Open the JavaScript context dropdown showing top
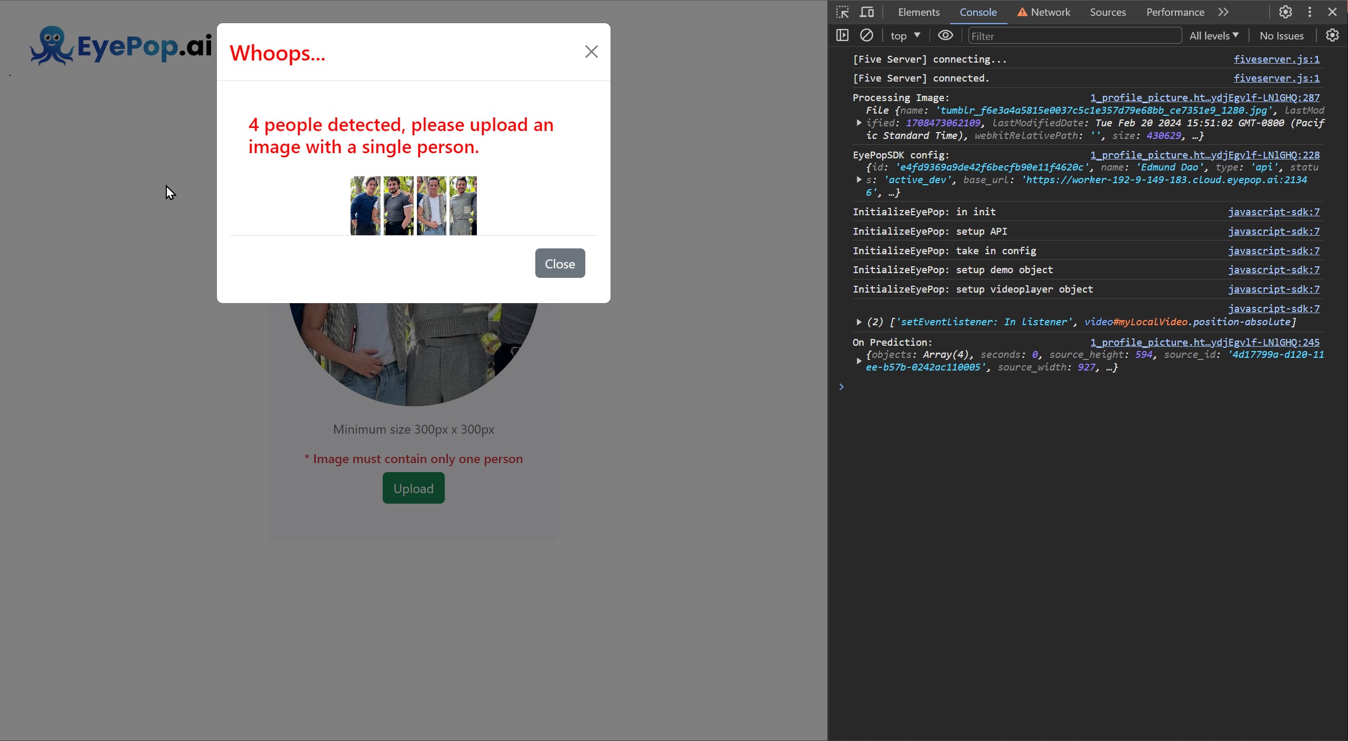 [x=904, y=35]
